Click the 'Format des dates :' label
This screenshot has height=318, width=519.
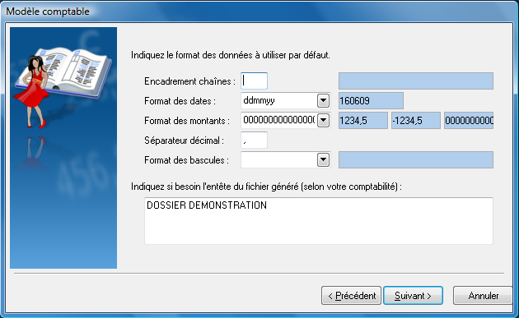click(x=180, y=101)
